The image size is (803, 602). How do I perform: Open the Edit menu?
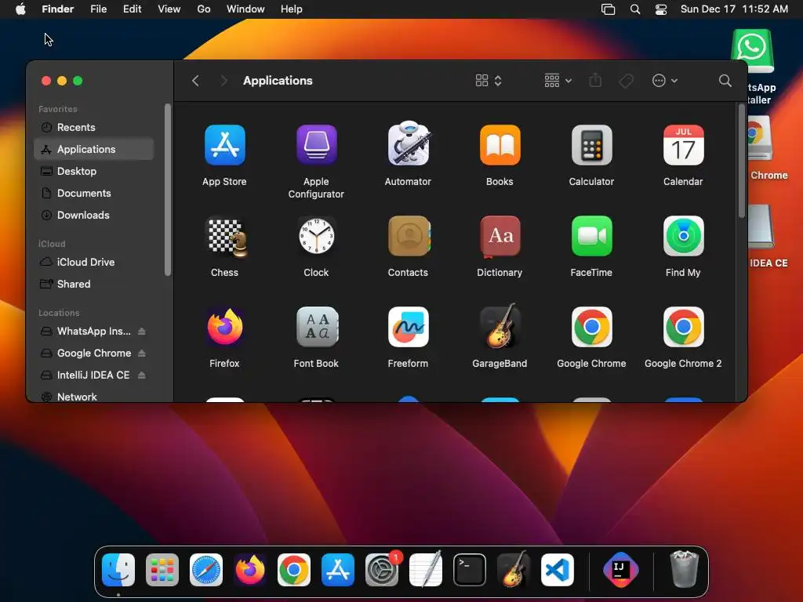[132, 9]
